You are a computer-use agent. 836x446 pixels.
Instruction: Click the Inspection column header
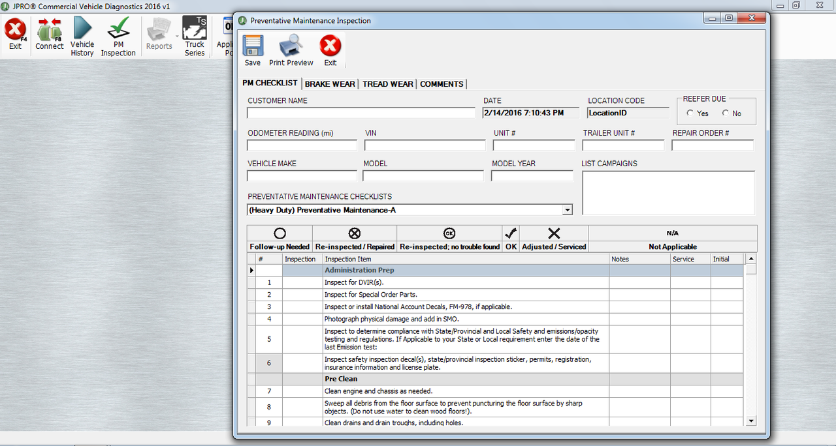tap(302, 259)
